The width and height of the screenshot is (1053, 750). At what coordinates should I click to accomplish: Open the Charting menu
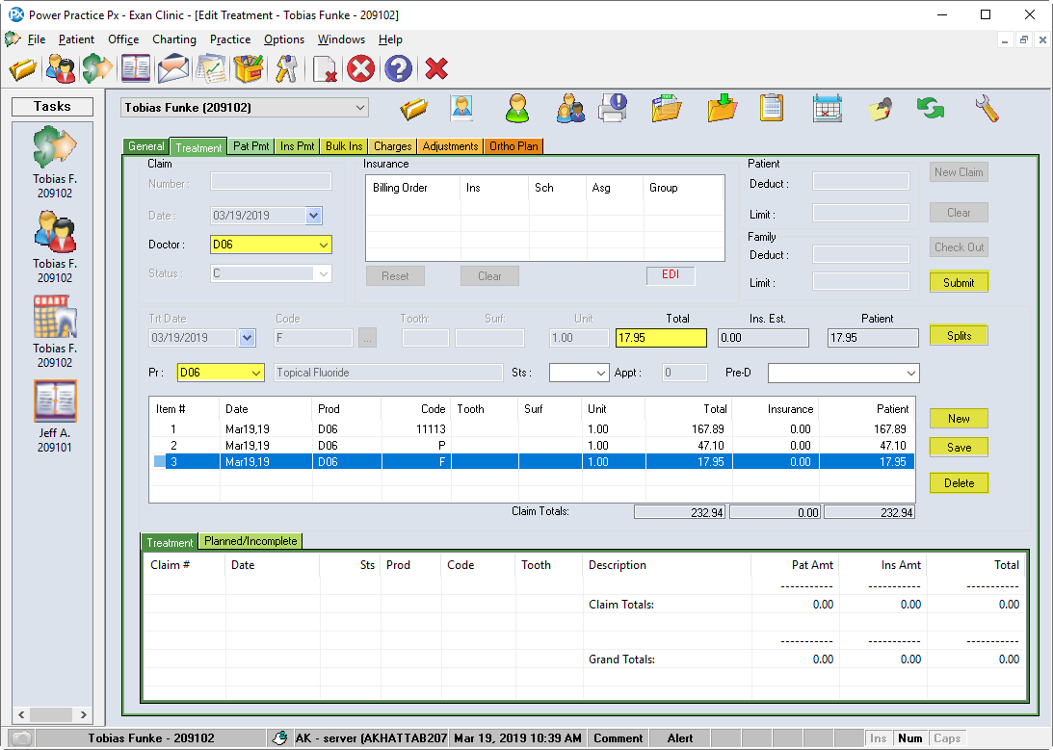pos(173,39)
